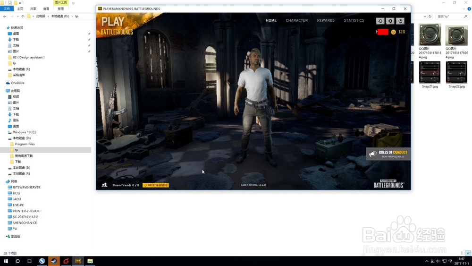Viewport: 472px width, 266px height.
Task: Open File Explorer from the taskbar
Action: coord(90,261)
